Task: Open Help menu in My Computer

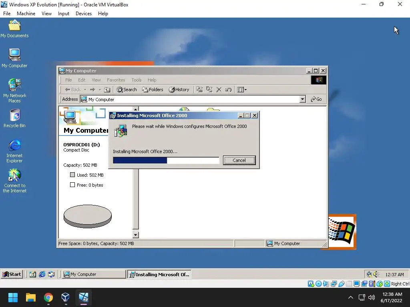Action: pos(152,80)
